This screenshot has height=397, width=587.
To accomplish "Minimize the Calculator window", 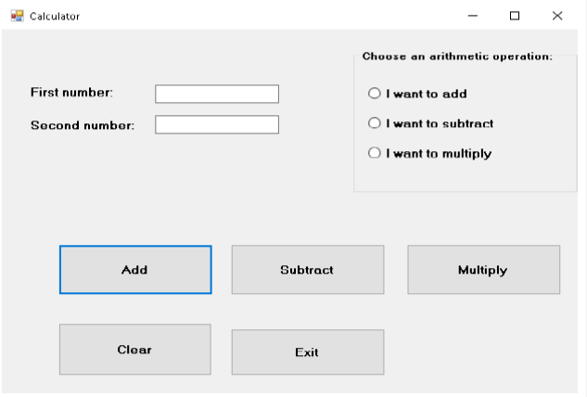I will click(473, 16).
